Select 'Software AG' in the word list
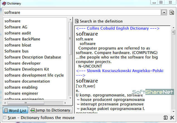Screen dimensions: 177x123 [x=16, y=27]
